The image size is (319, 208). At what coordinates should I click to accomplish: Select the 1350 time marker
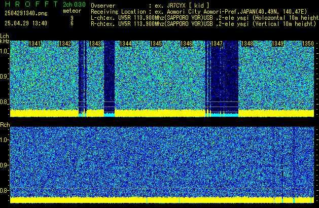308,44
